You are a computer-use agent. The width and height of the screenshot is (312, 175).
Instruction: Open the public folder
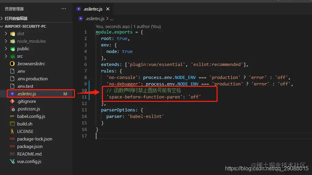click(x=23, y=49)
